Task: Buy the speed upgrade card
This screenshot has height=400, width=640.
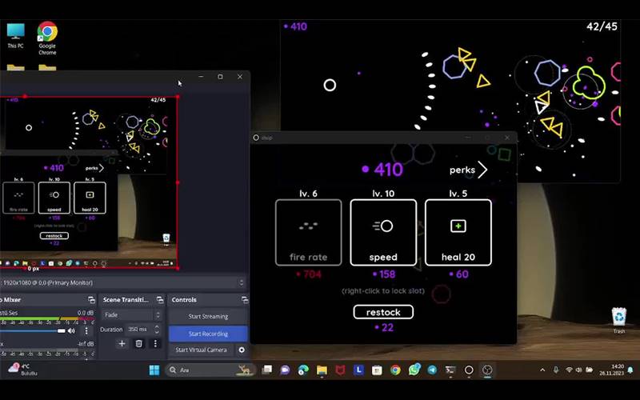Action: point(383,232)
